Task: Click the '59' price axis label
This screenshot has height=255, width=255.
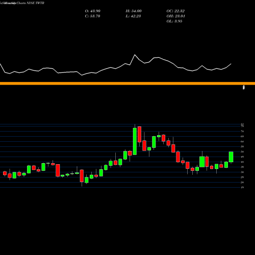Action: pyautogui.click(x=242, y=146)
